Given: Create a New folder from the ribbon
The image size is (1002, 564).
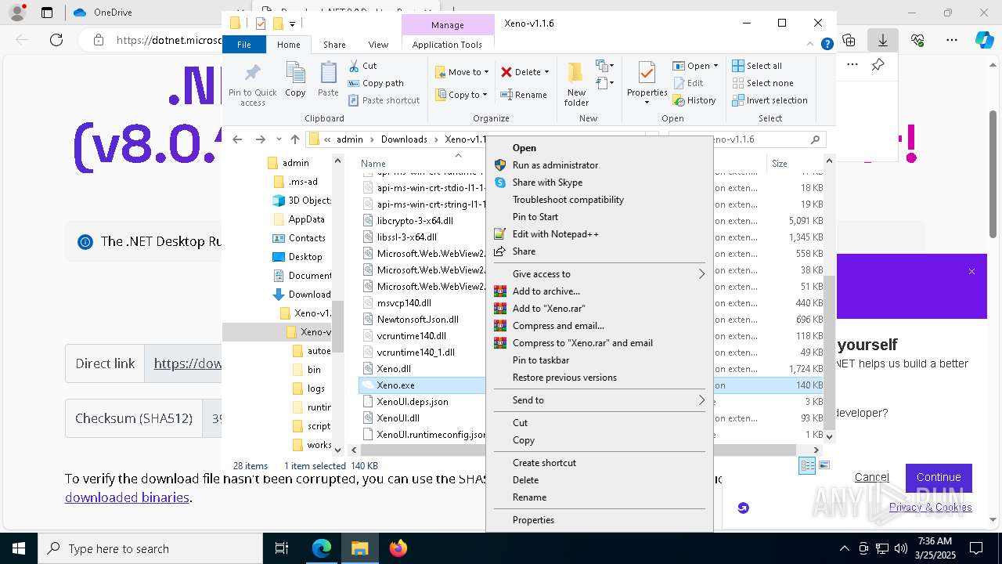Looking at the screenshot, I should (x=576, y=84).
